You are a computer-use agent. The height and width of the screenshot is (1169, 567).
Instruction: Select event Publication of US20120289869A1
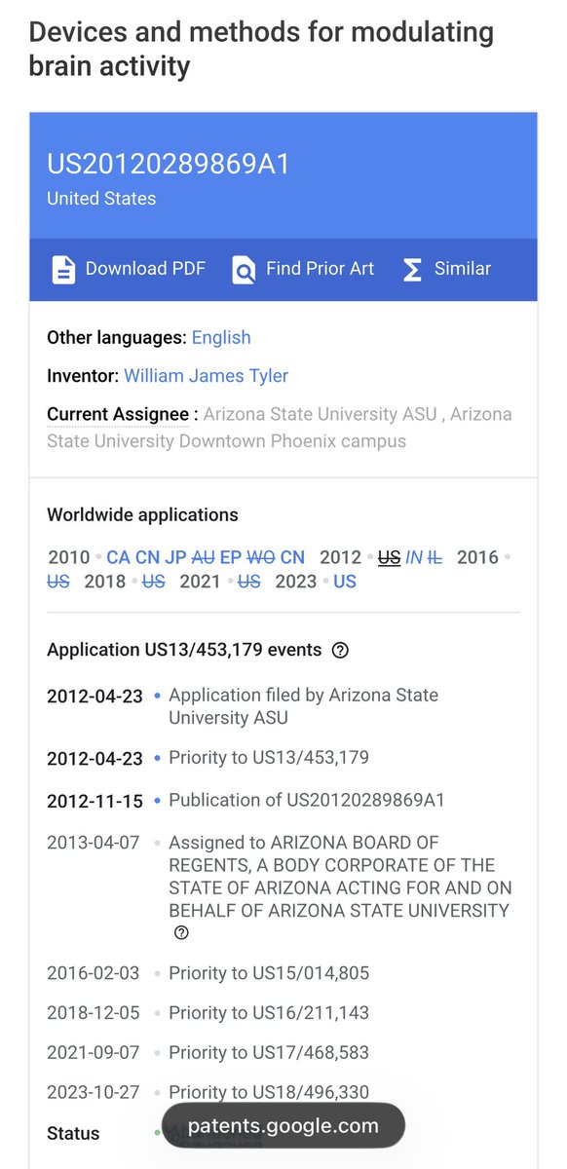click(307, 801)
